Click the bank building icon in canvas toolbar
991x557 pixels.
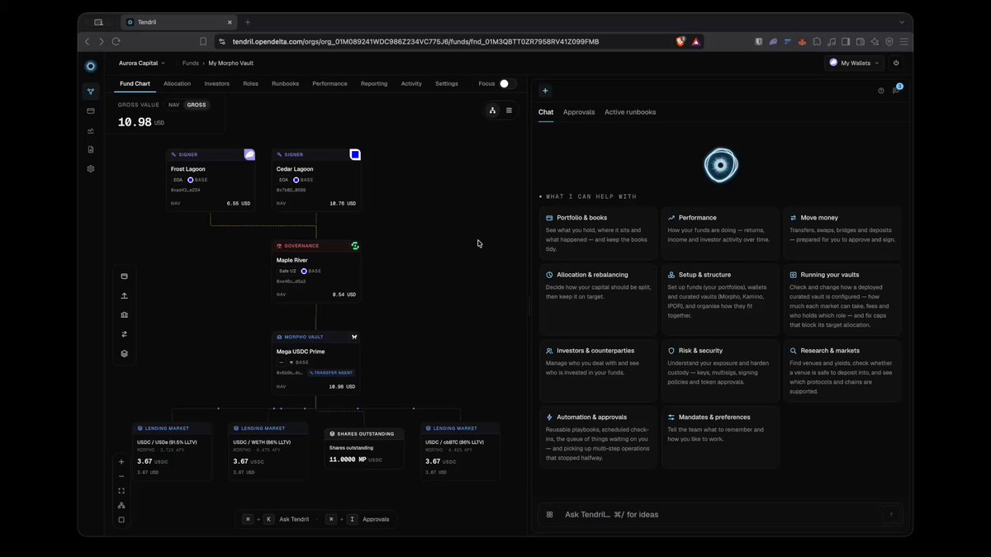point(124,314)
